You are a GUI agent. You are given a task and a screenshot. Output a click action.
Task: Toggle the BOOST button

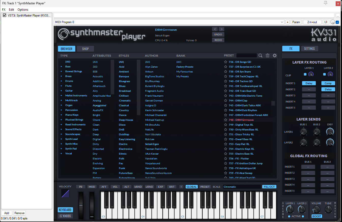point(317,216)
